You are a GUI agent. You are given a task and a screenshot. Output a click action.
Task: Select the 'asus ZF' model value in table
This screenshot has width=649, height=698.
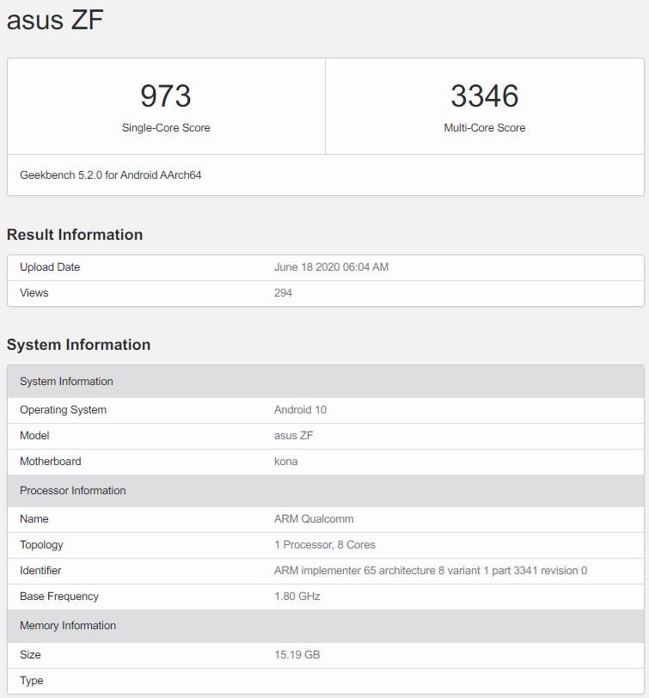pyautogui.click(x=294, y=435)
